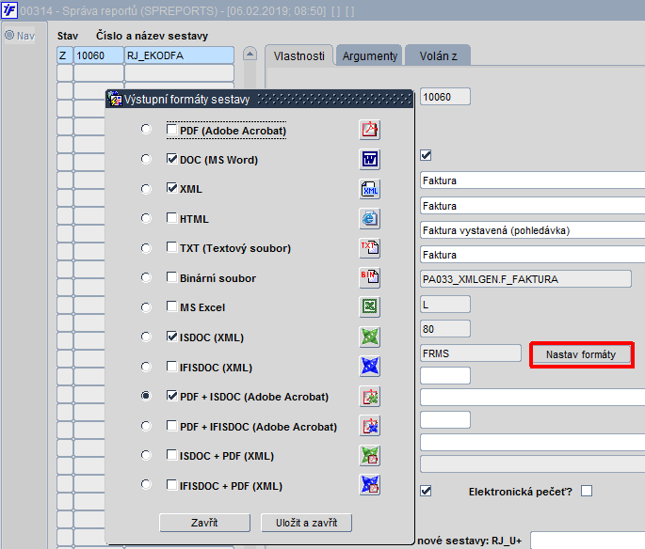Check the IFISDOC (XML) checkbox
645x549 pixels.
(171, 367)
